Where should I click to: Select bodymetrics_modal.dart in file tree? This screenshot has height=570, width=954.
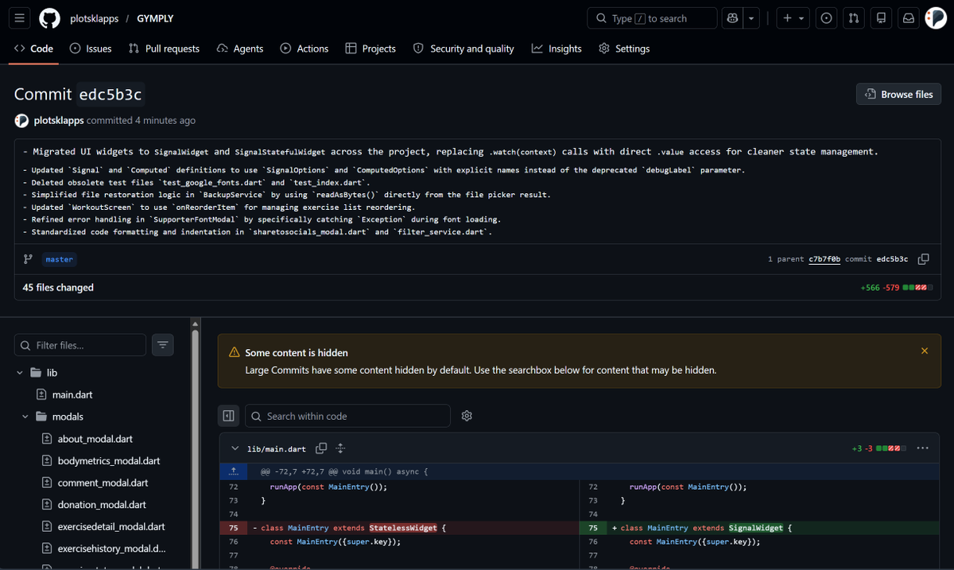(109, 461)
